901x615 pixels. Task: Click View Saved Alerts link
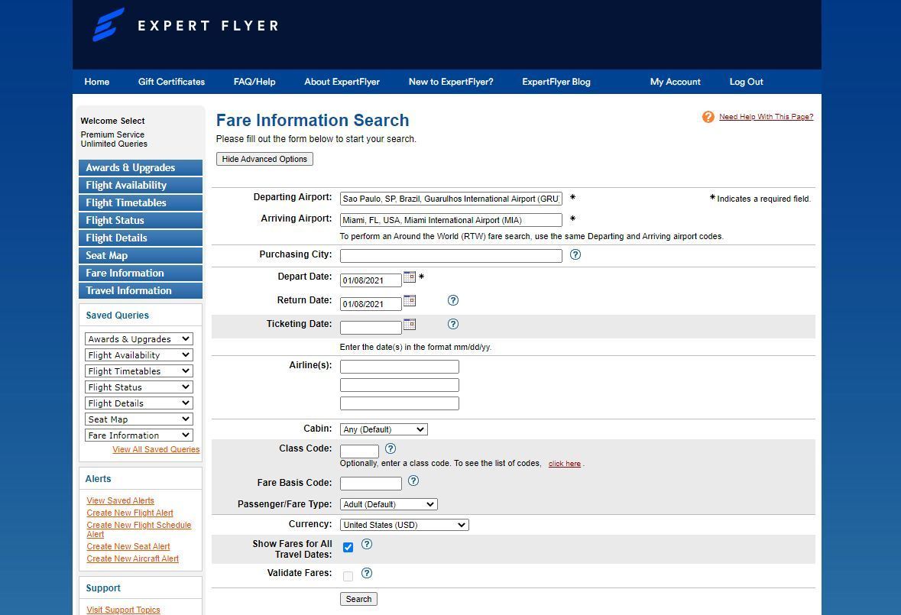(x=120, y=500)
